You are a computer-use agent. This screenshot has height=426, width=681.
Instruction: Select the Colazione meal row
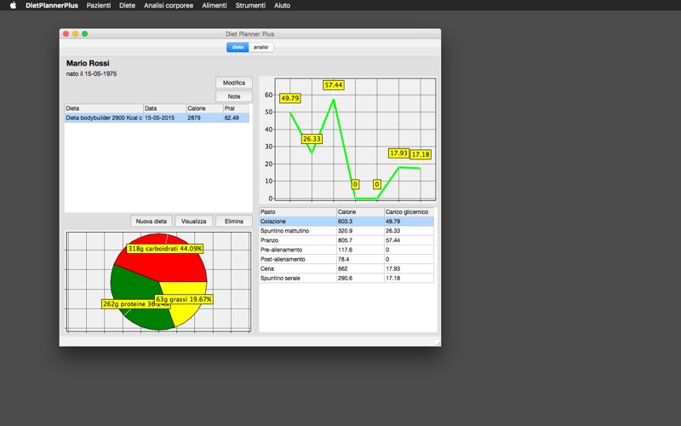[x=346, y=222]
